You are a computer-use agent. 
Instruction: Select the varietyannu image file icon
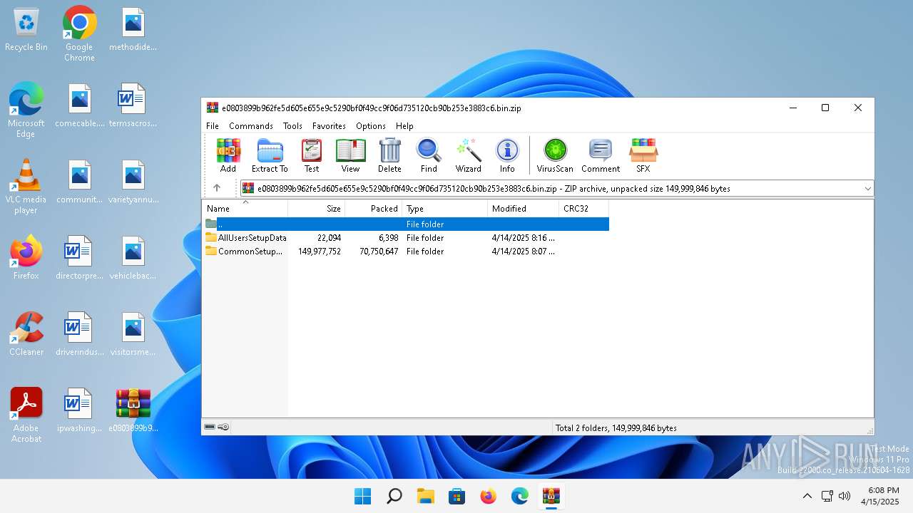click(133, 182)
